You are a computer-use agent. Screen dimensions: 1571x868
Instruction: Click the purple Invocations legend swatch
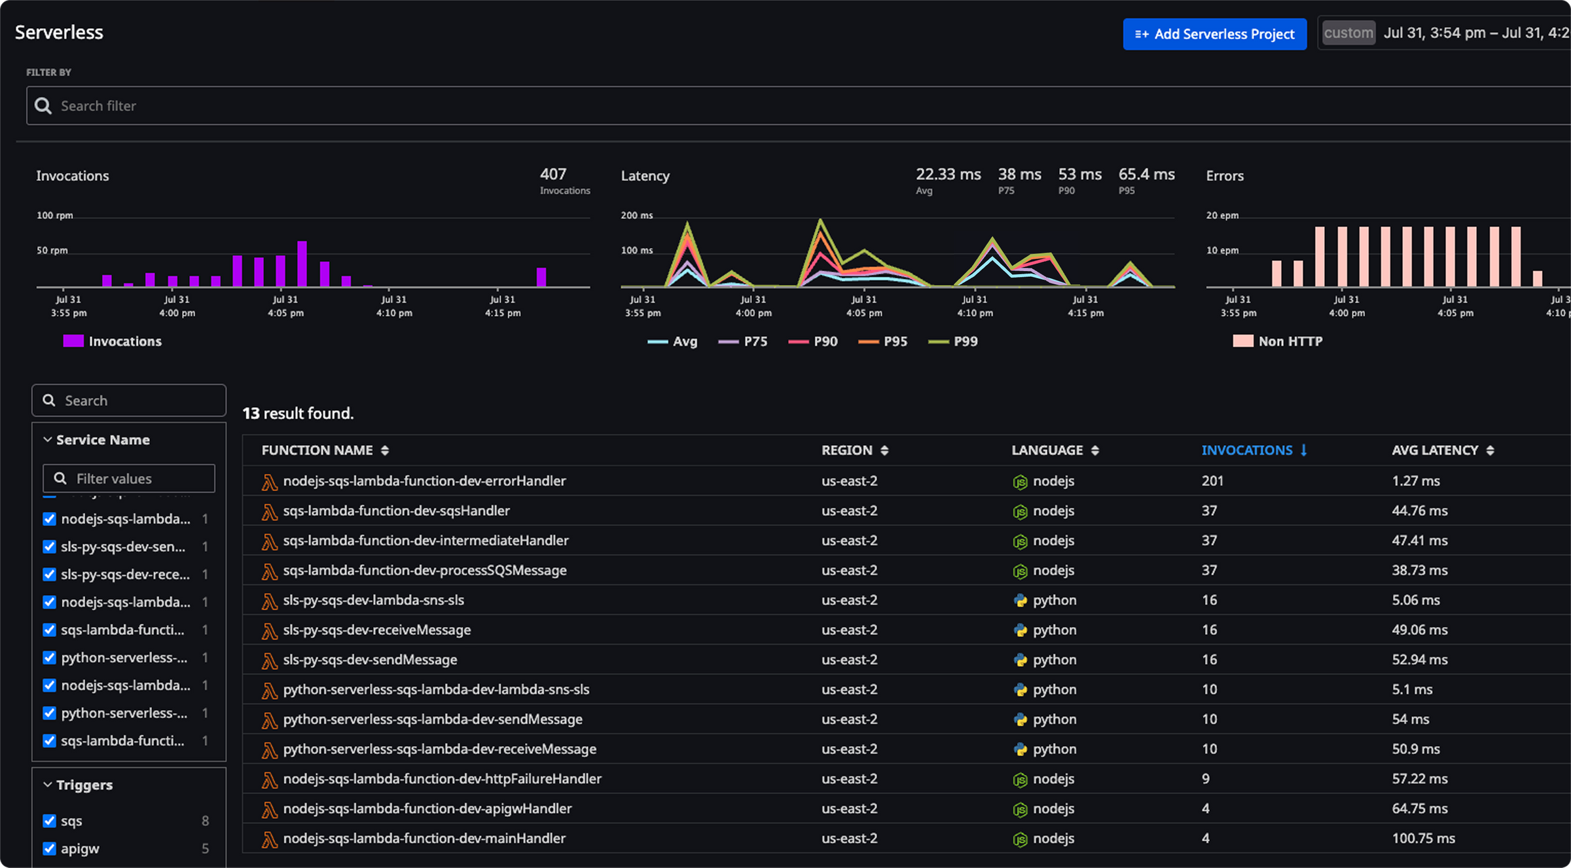pyautogui.click(x=73, y=340)
